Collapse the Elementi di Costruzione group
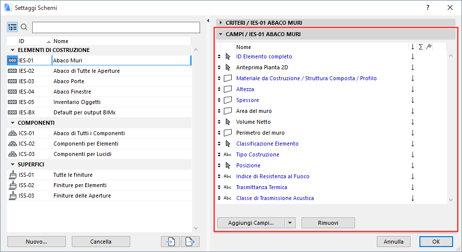This screenshot has width=462, height=252. [x=12, y=50]
